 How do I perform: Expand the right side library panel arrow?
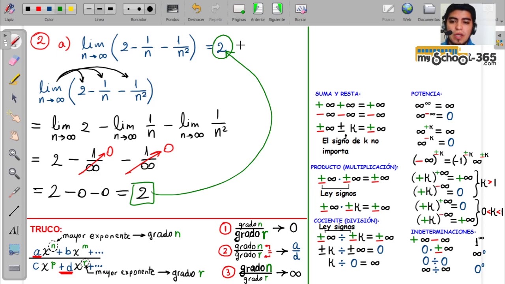[x=500, y=35]
